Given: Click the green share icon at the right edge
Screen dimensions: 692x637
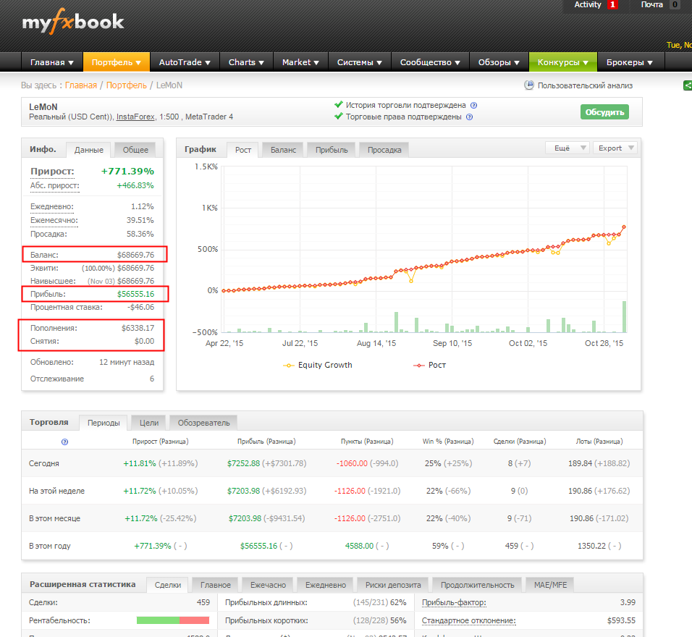Looking at the screenshot, I should click(688, 85).
